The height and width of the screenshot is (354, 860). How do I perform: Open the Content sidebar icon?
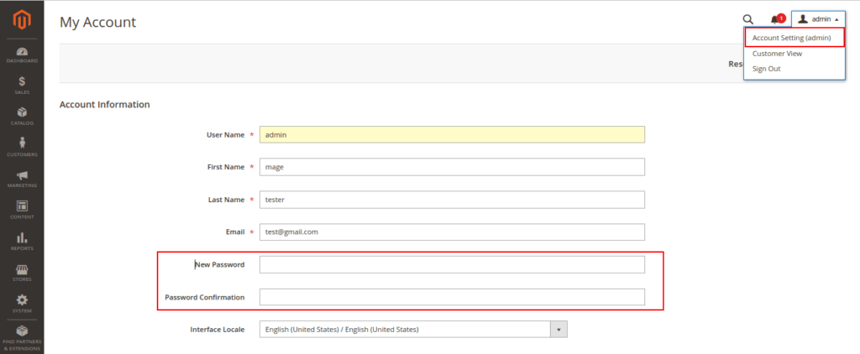tap(22, 209)
